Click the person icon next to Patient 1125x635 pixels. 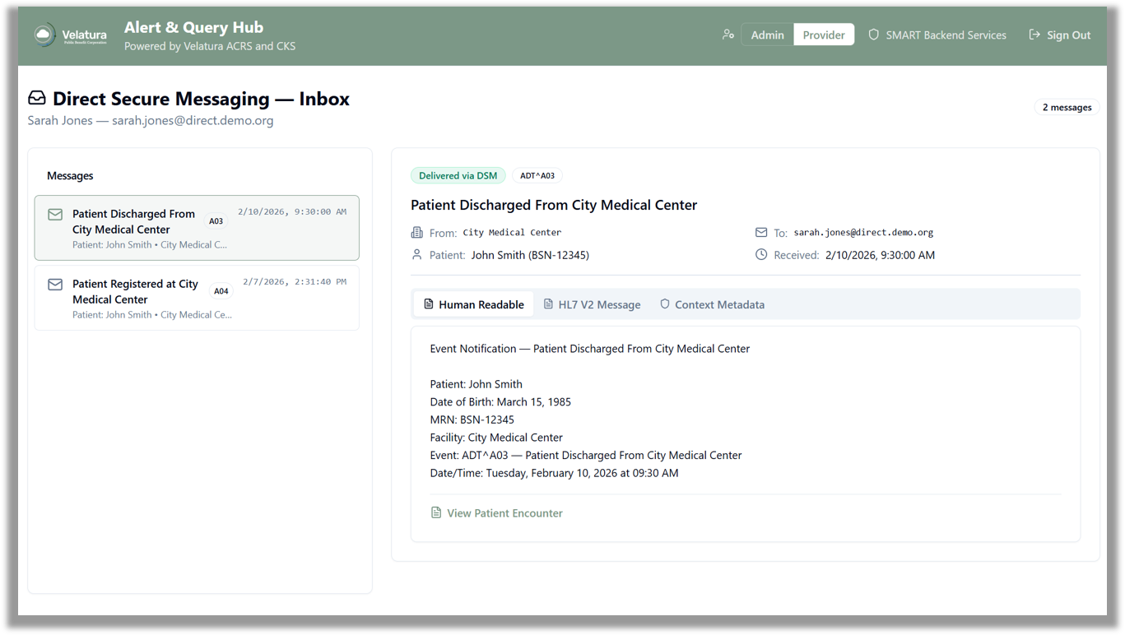click(416, 255)
